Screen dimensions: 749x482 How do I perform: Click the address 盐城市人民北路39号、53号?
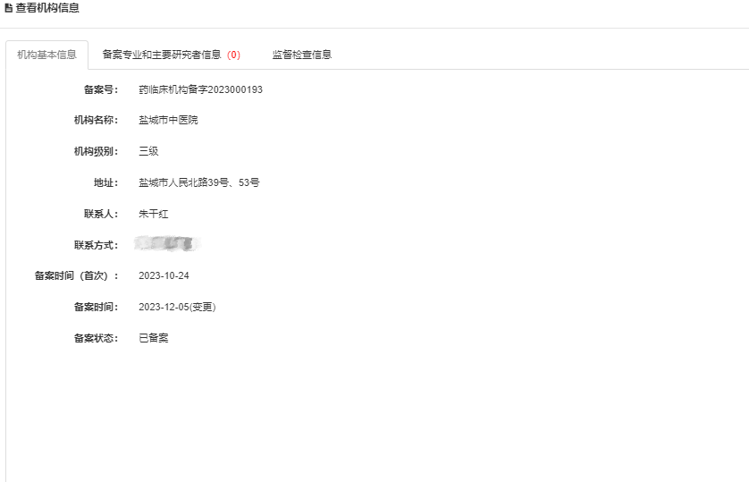198,182
